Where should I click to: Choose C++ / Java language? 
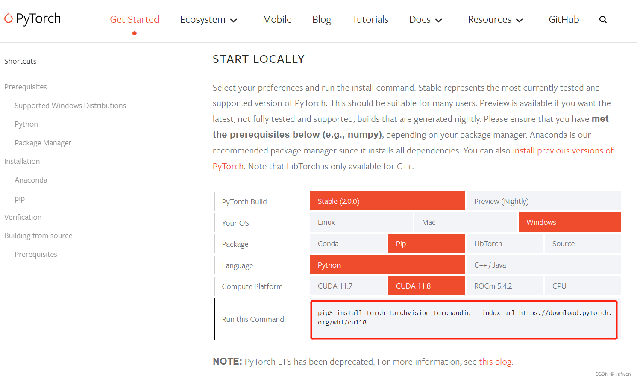pos(544,265)
